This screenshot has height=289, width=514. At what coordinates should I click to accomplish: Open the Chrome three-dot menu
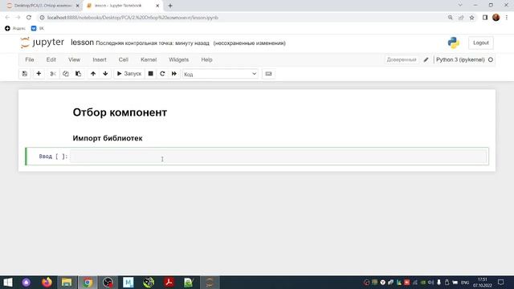click(x=507, y=18)
